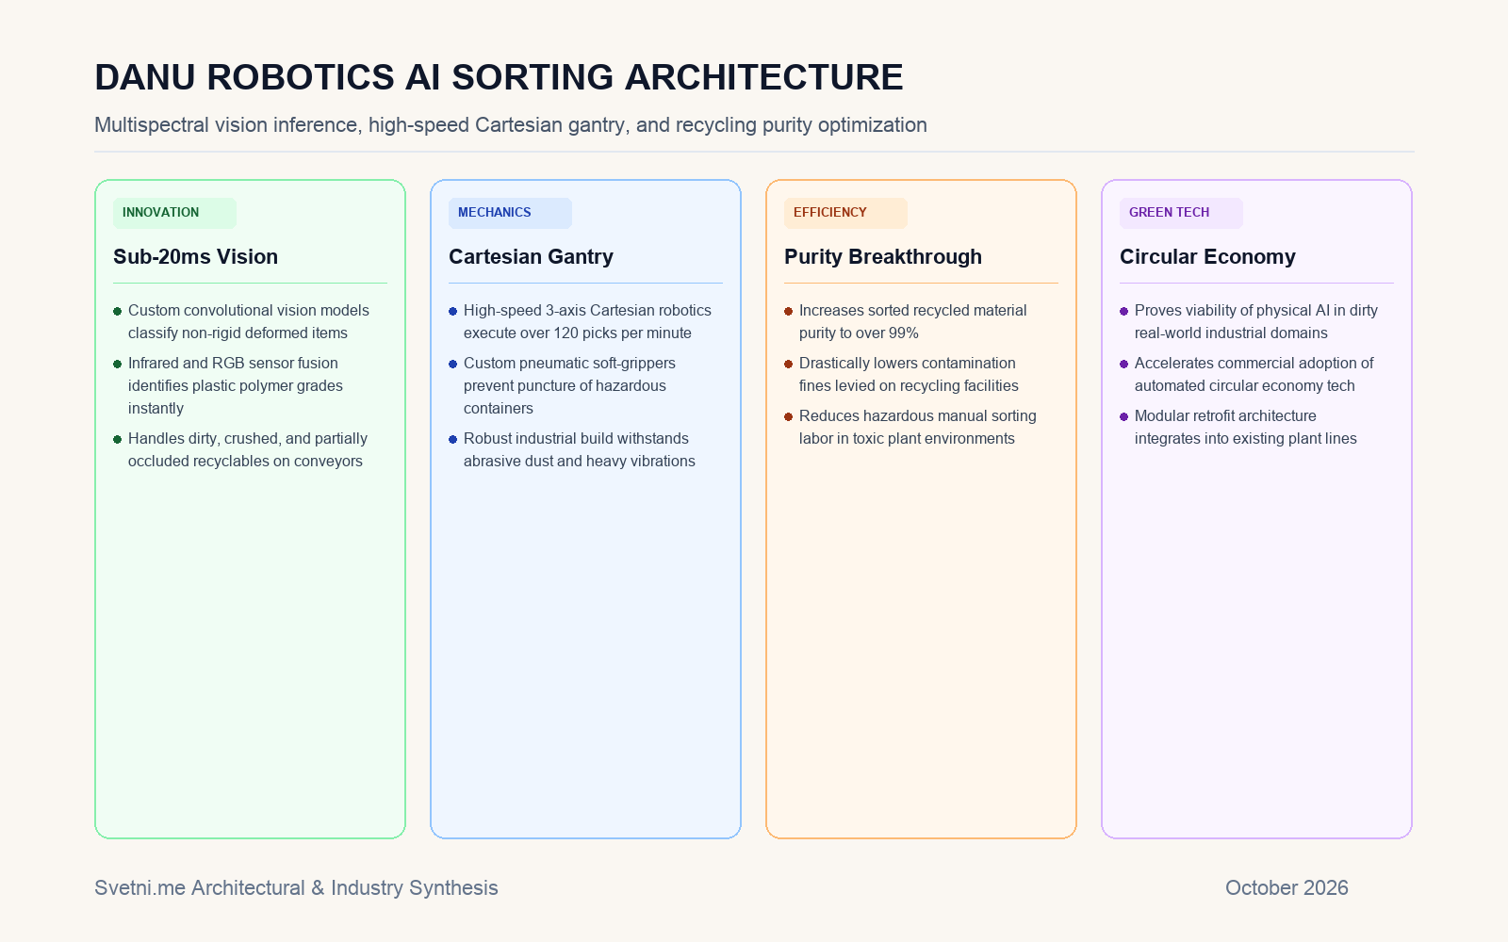
Task: Click the MECHANICS tag badge
Action: tap(510, 213)
